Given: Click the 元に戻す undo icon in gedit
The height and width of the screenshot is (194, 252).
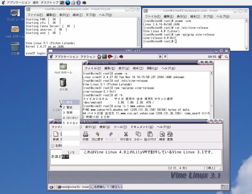Looking at the screenshot, I should (97, 136).
